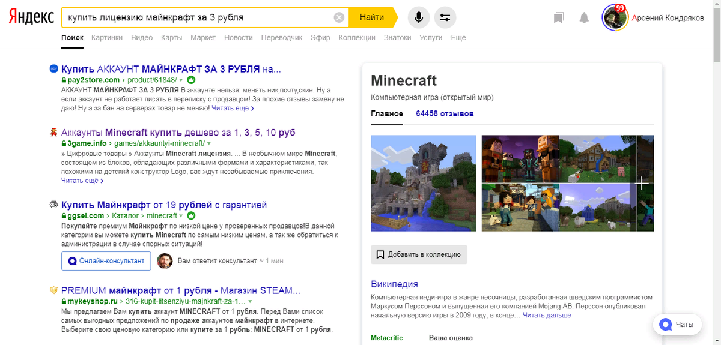Click the mykeyshop.ru green URL
Image resolution: width=721 pixels, height=345 pixels.
[94, 301]
